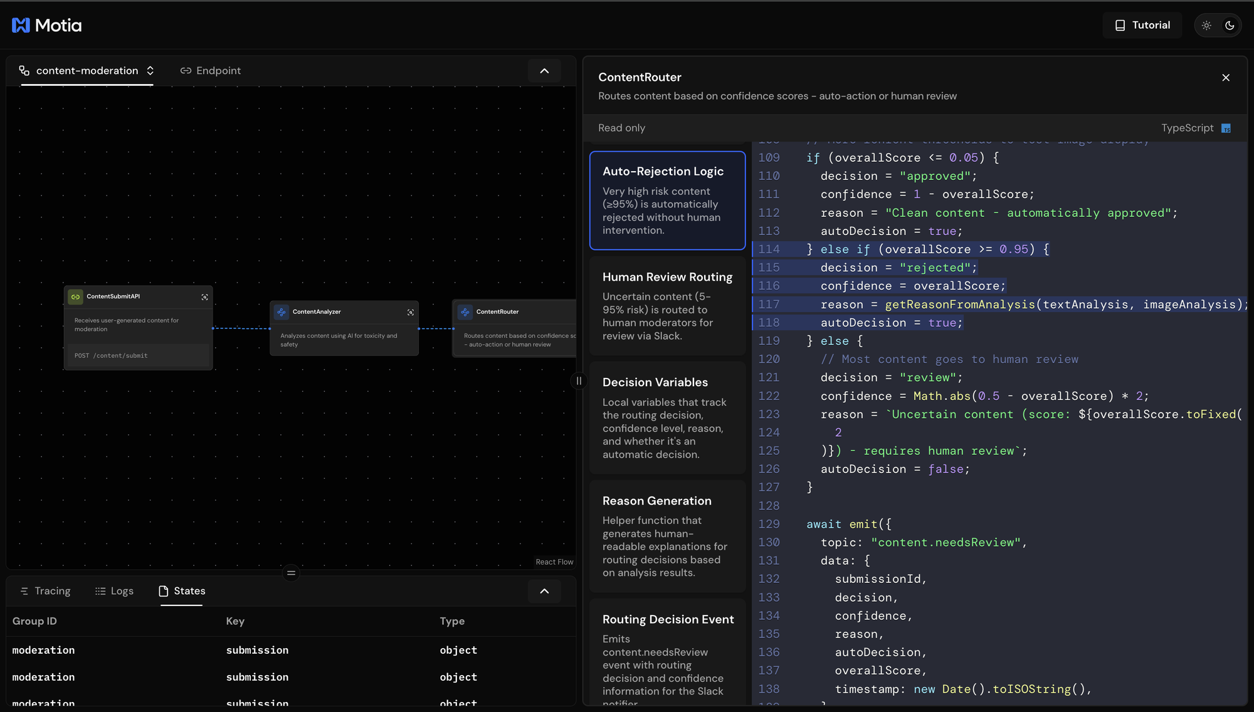
Task: Collapse the flow panel with chevron
Action: pos(544,71)
